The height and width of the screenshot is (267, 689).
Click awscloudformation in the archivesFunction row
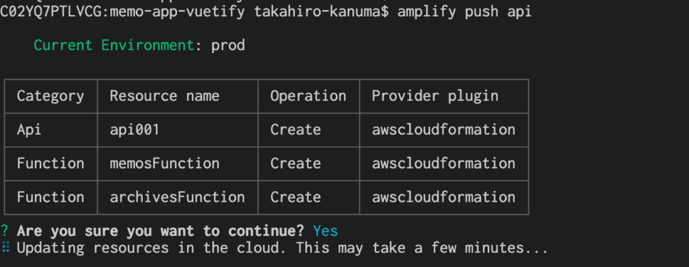(443, 197)
